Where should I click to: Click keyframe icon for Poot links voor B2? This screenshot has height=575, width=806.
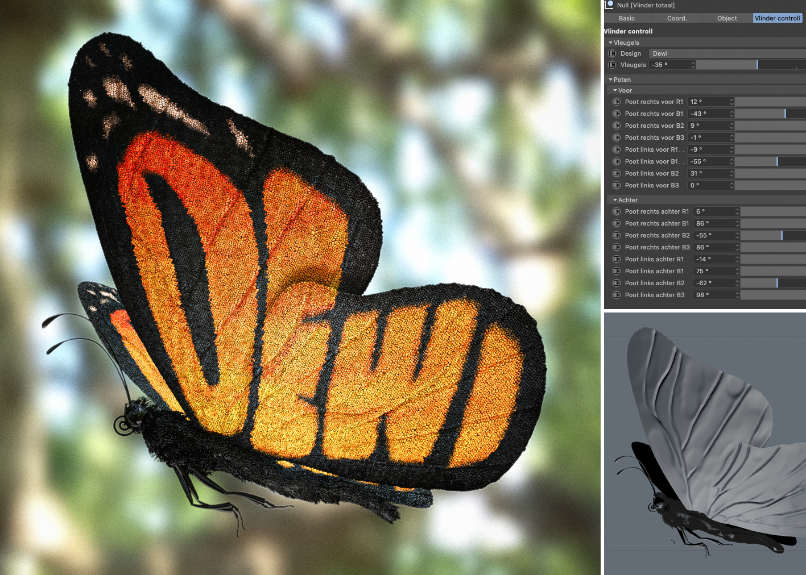pyautogui.click(x=617, y=173)
